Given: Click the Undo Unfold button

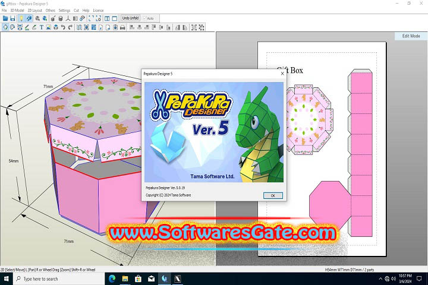Looking at the screenshot, I should point(130,18).
